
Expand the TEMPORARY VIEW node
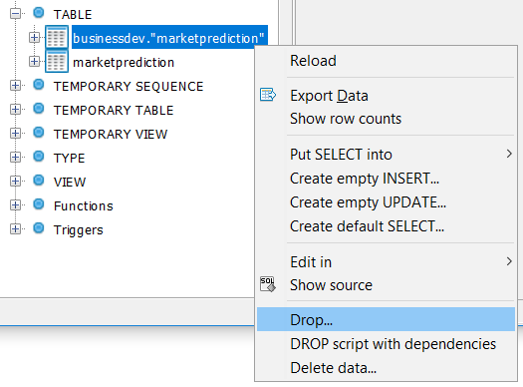[x=15, y=134]
